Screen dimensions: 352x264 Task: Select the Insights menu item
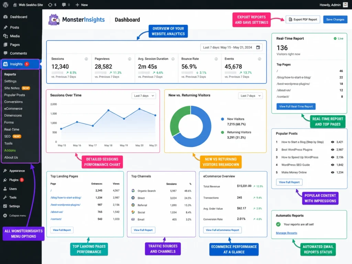pos(20,64)
